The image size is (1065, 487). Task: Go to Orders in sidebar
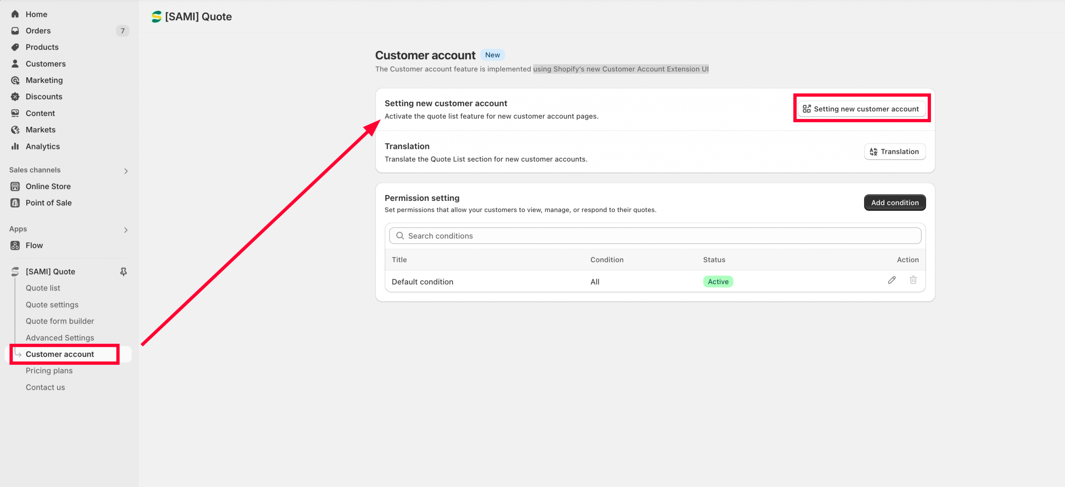[38, 31]
